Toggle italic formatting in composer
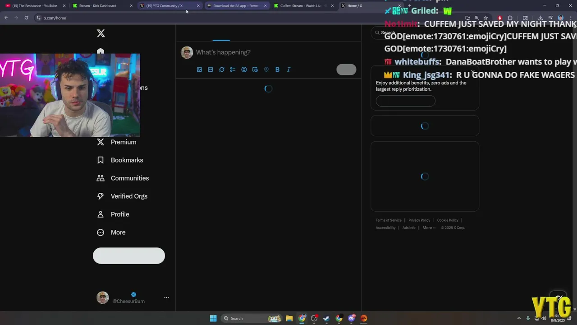This screenshot has width=577, height=325. pyautogui.click(x=288, y=70)
